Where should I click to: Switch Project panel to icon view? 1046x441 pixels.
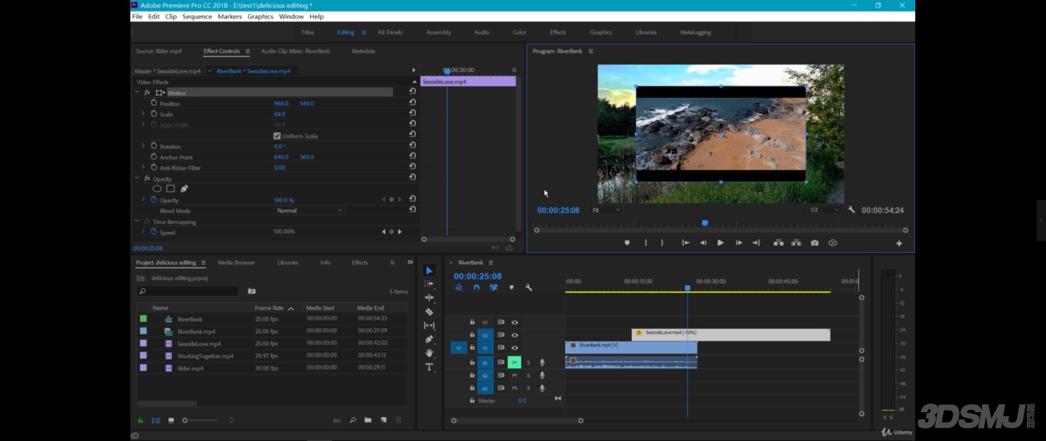coord(171,420)
